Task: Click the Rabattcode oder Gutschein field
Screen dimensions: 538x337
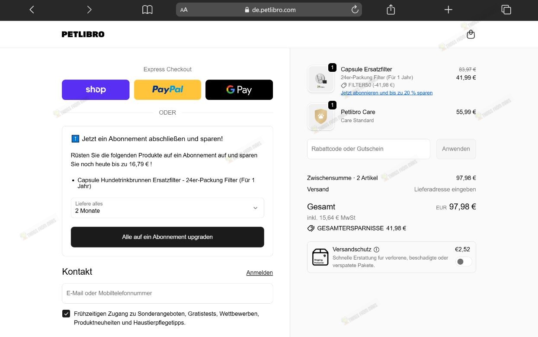Action: tap(368, 149)
